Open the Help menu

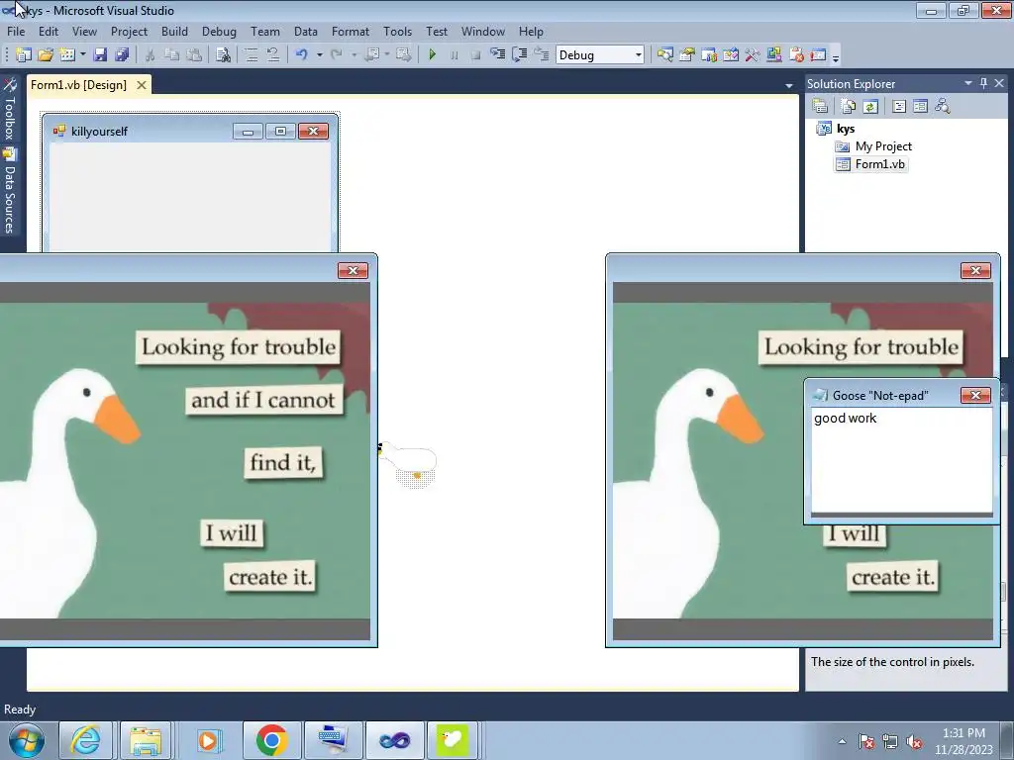531,31
